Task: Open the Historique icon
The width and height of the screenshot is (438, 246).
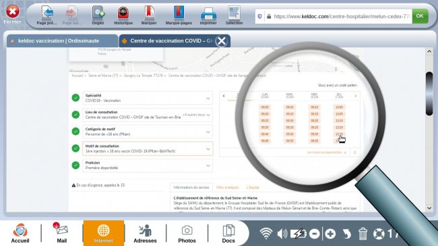Action: coord(123,13)
